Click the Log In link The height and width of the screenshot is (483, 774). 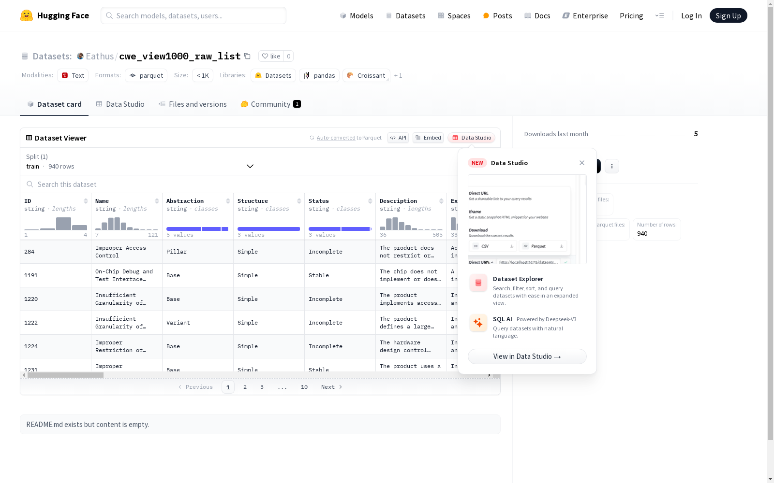[x=691, y=15]
